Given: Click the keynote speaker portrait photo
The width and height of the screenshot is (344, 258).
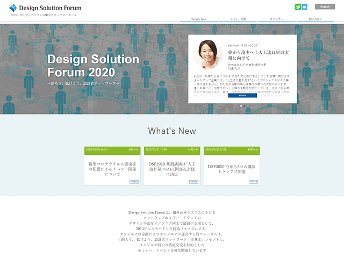Looking at the screenshot, I should click(x=208, y=54).
